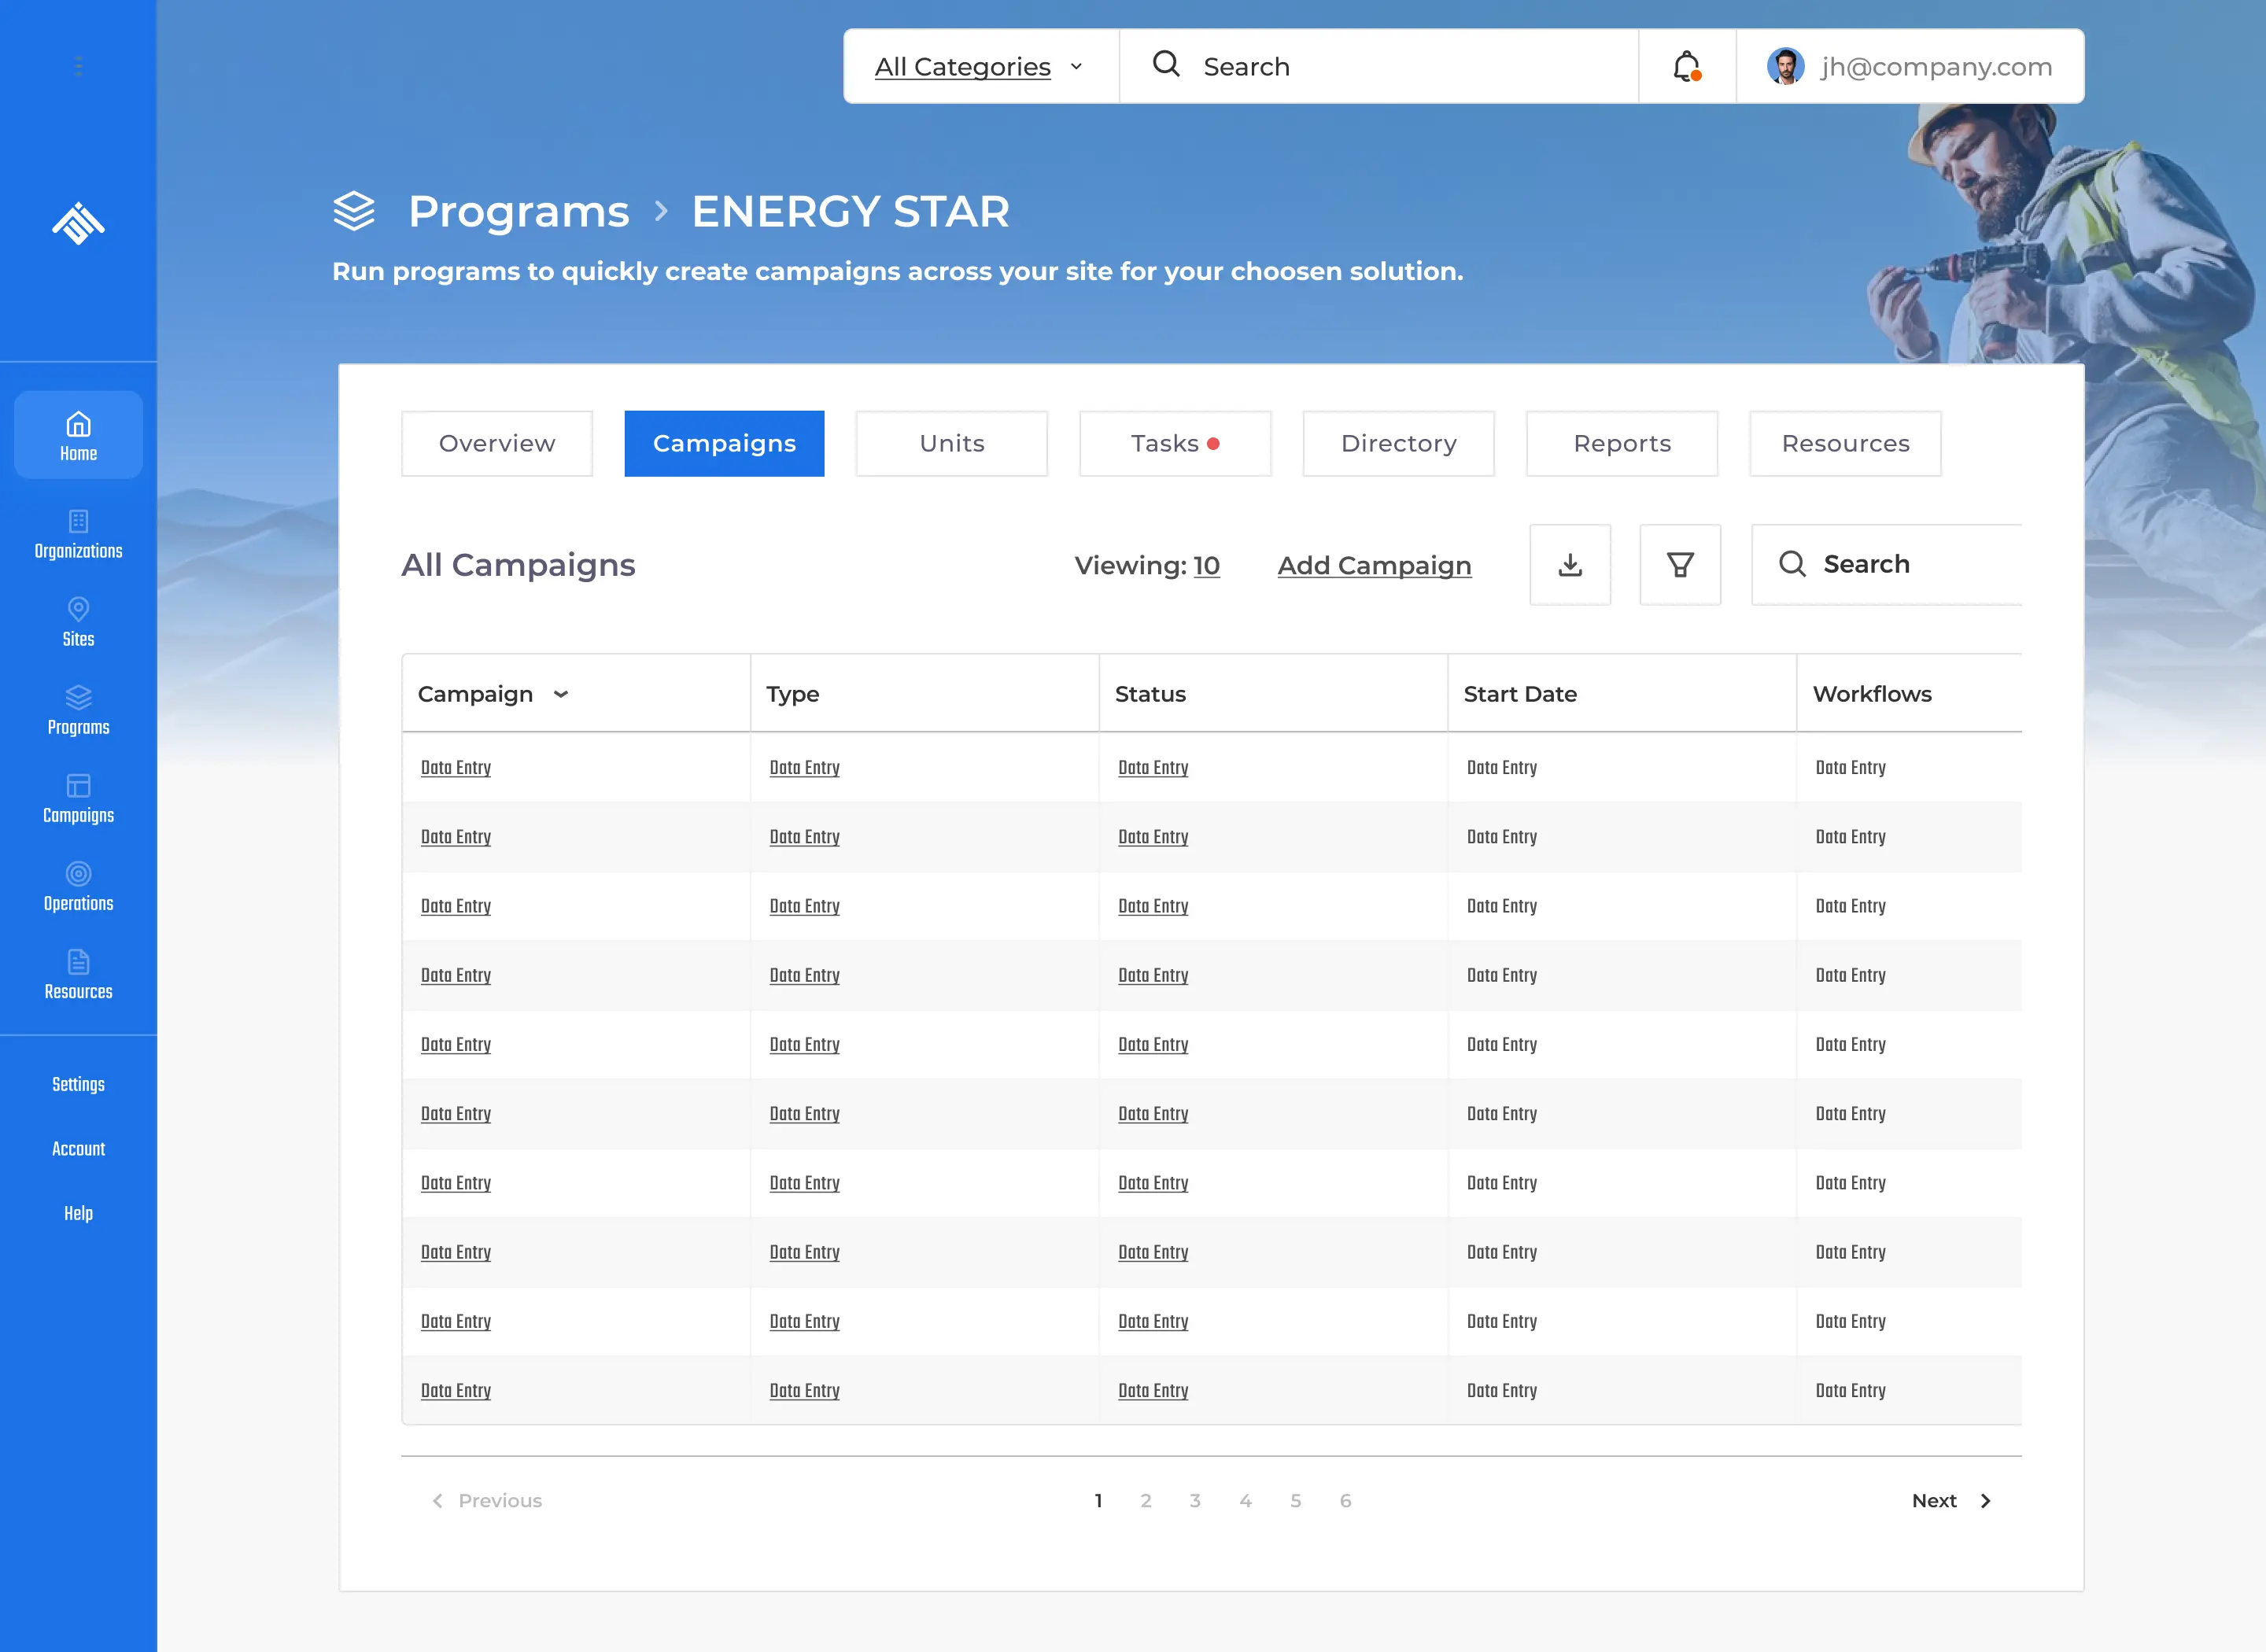Image resolution: width=2266 pixels, height=1652 pixels.
Task: Jump to page 6
Action: point(1345,1501)
